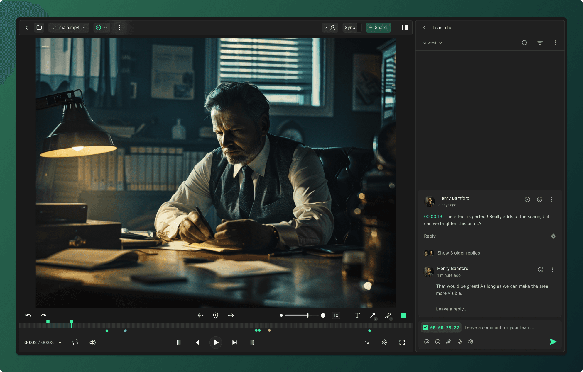The height and width of the screenshot is (372, 583).
Task: Attach a file to comment
Action: click(x=449, y=342)
